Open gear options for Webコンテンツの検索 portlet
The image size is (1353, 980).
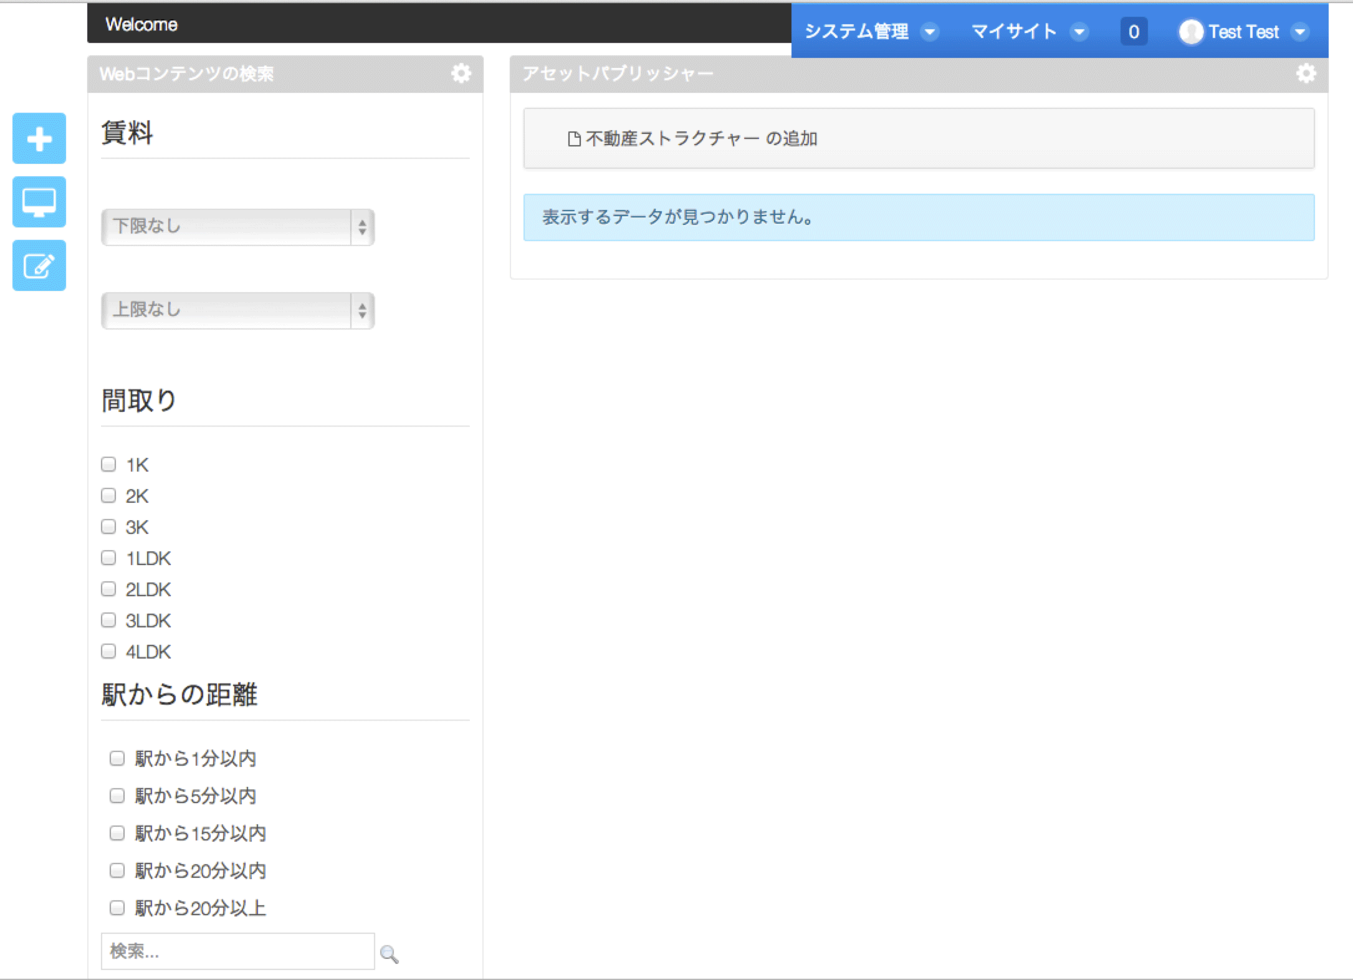(x=461, y=74)
